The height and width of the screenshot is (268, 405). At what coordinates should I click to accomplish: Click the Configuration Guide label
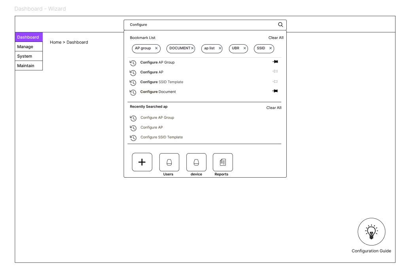click(x=371, y=251)
